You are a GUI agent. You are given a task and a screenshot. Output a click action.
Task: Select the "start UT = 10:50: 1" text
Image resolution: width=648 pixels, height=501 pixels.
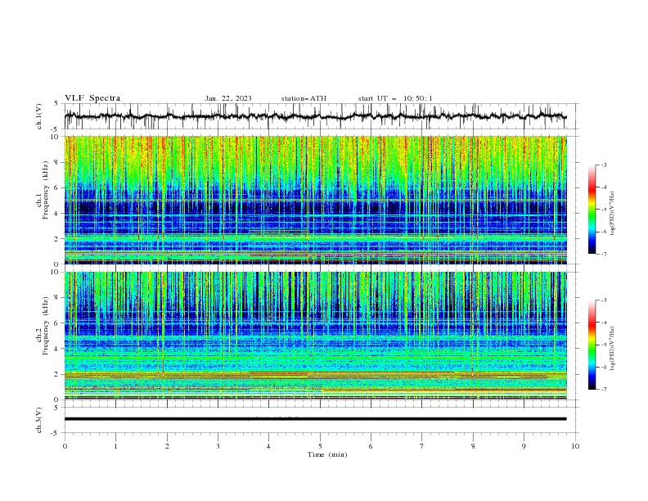[395, 98]
